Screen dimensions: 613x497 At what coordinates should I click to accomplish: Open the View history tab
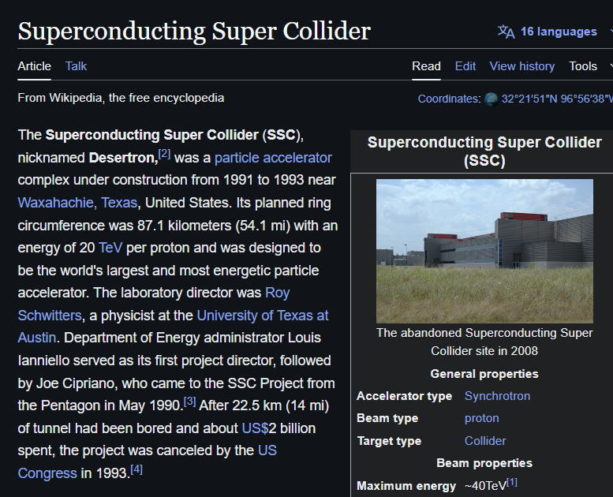(x=522, y=66)
